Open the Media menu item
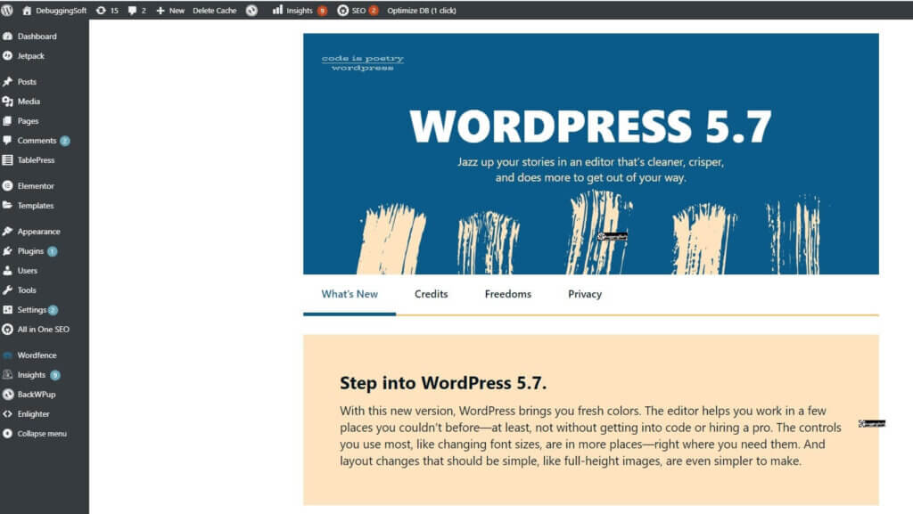 click(29, 102)
